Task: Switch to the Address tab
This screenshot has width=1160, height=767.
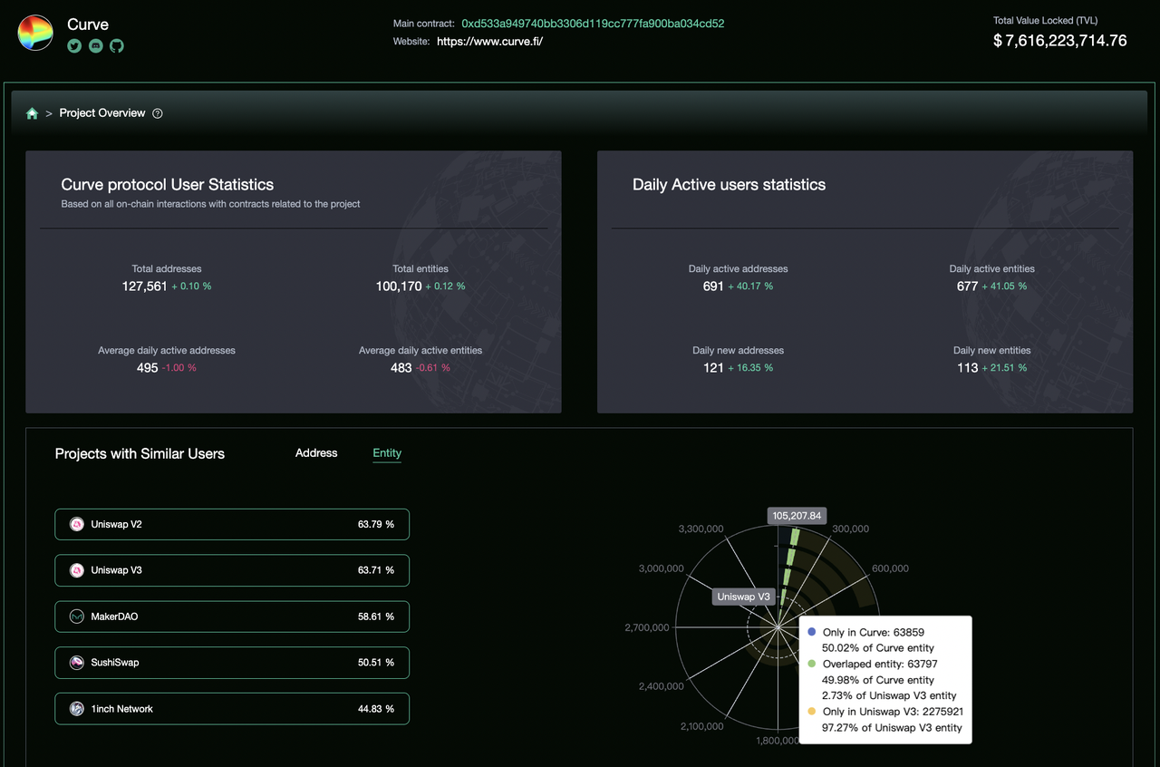Action: click(316, 453)
